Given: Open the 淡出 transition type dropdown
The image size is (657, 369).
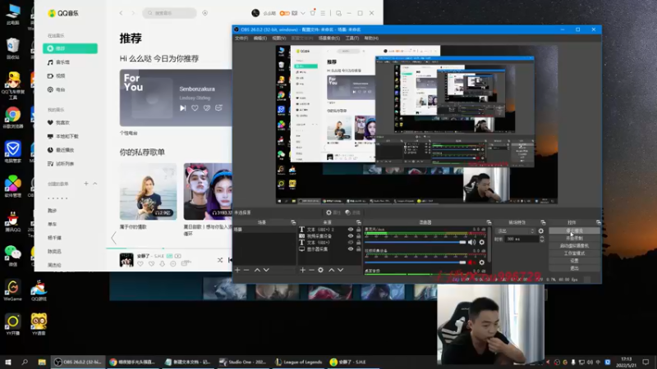Looking at the screenshot, I should click(x=516, y=231).
